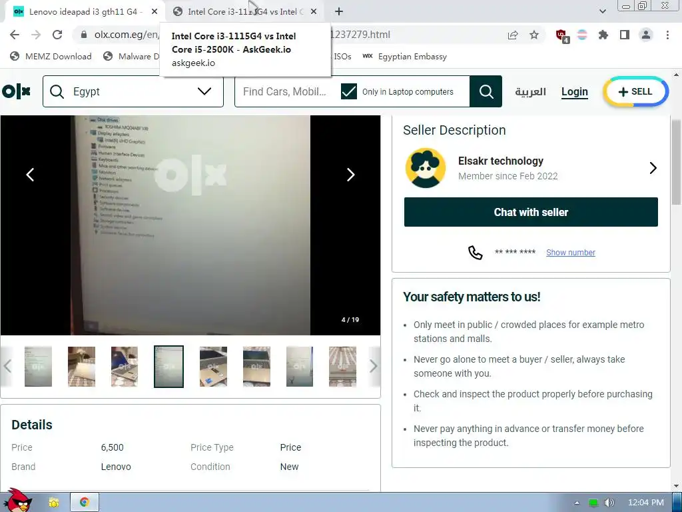Switch to Lenovo ideapad tab
Screen dimensions: 682x512
(x=85, y=12)
